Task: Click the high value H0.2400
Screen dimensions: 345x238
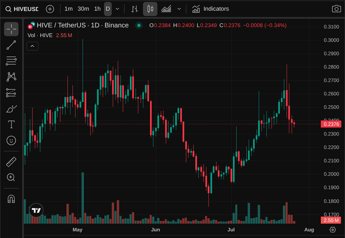Action: coord(183,26)
